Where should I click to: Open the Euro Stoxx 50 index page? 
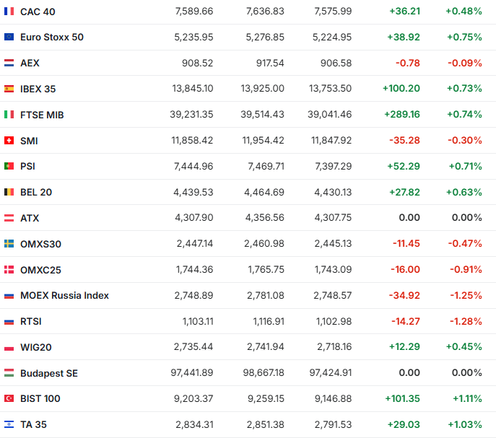coord(52,37)
